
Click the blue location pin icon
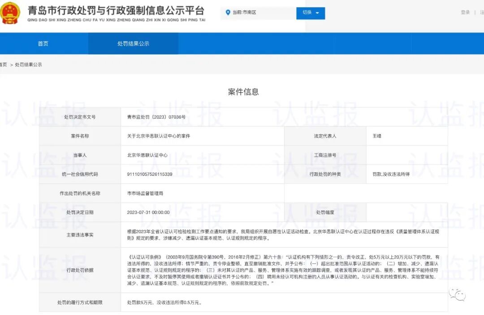[229, 13]
